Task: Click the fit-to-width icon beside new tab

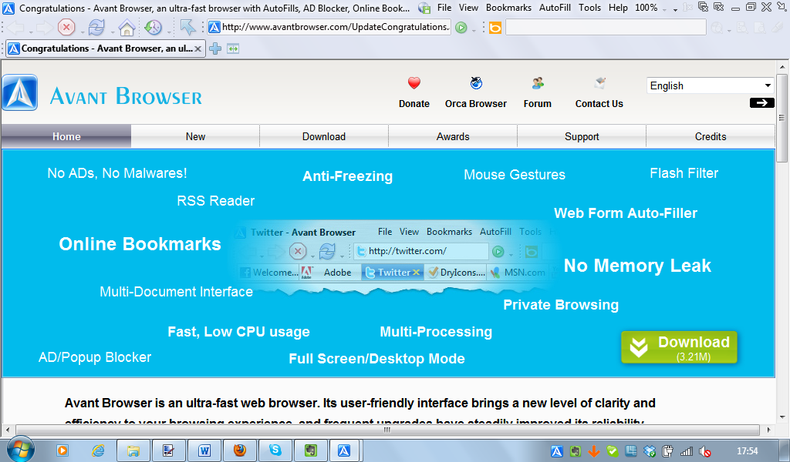Action: point(235,48)
